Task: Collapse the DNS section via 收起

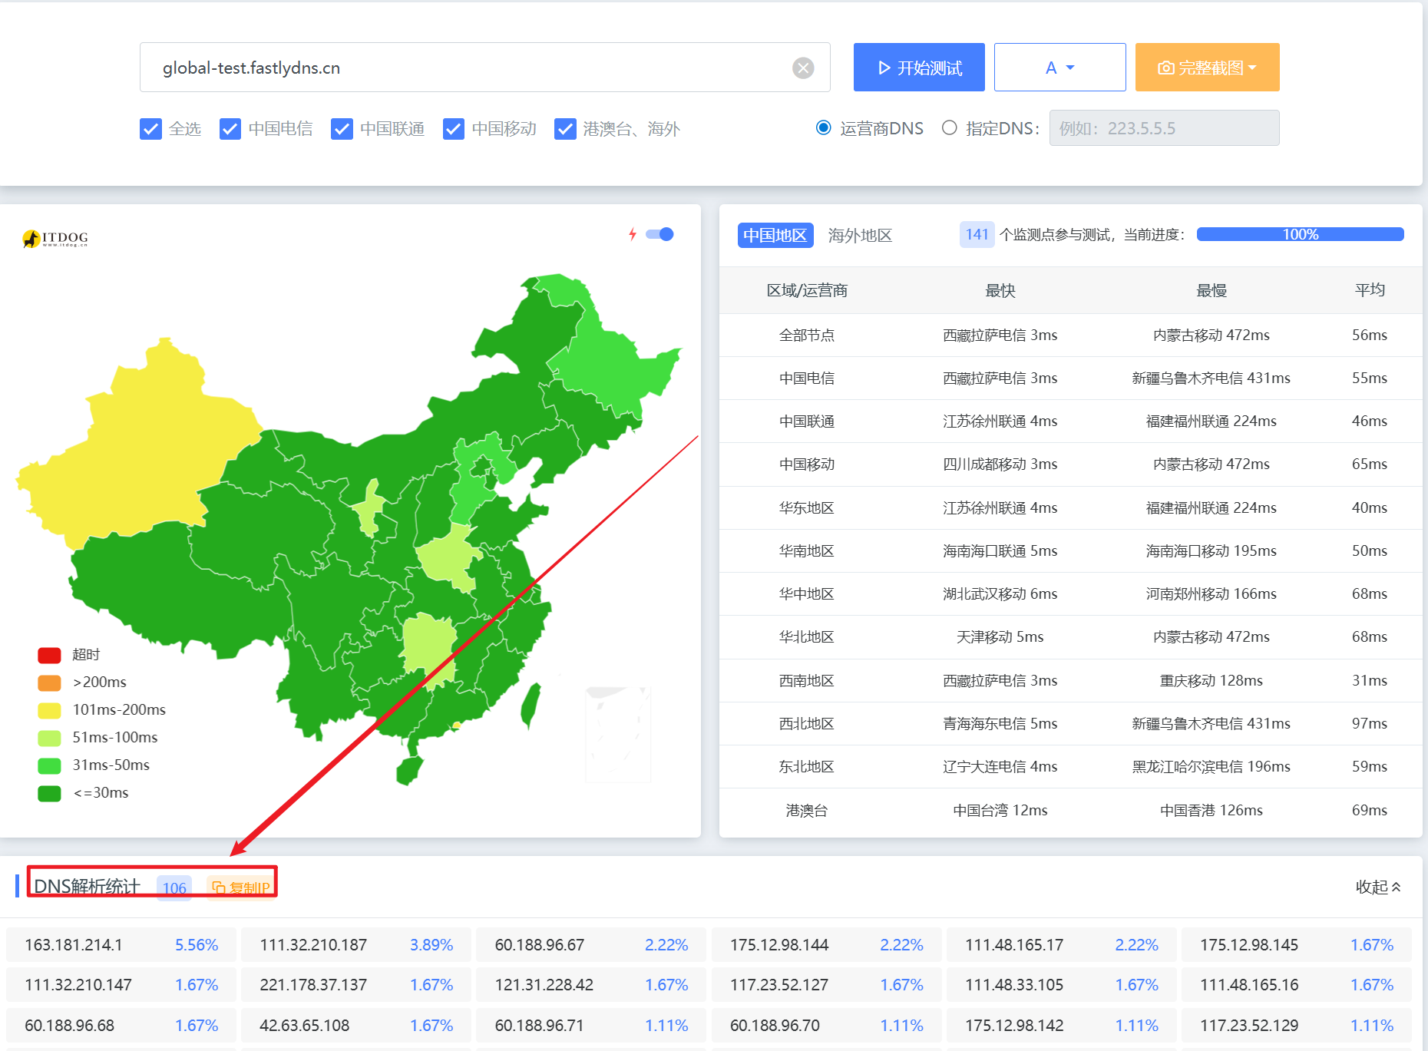Action: click(1378, 887)
